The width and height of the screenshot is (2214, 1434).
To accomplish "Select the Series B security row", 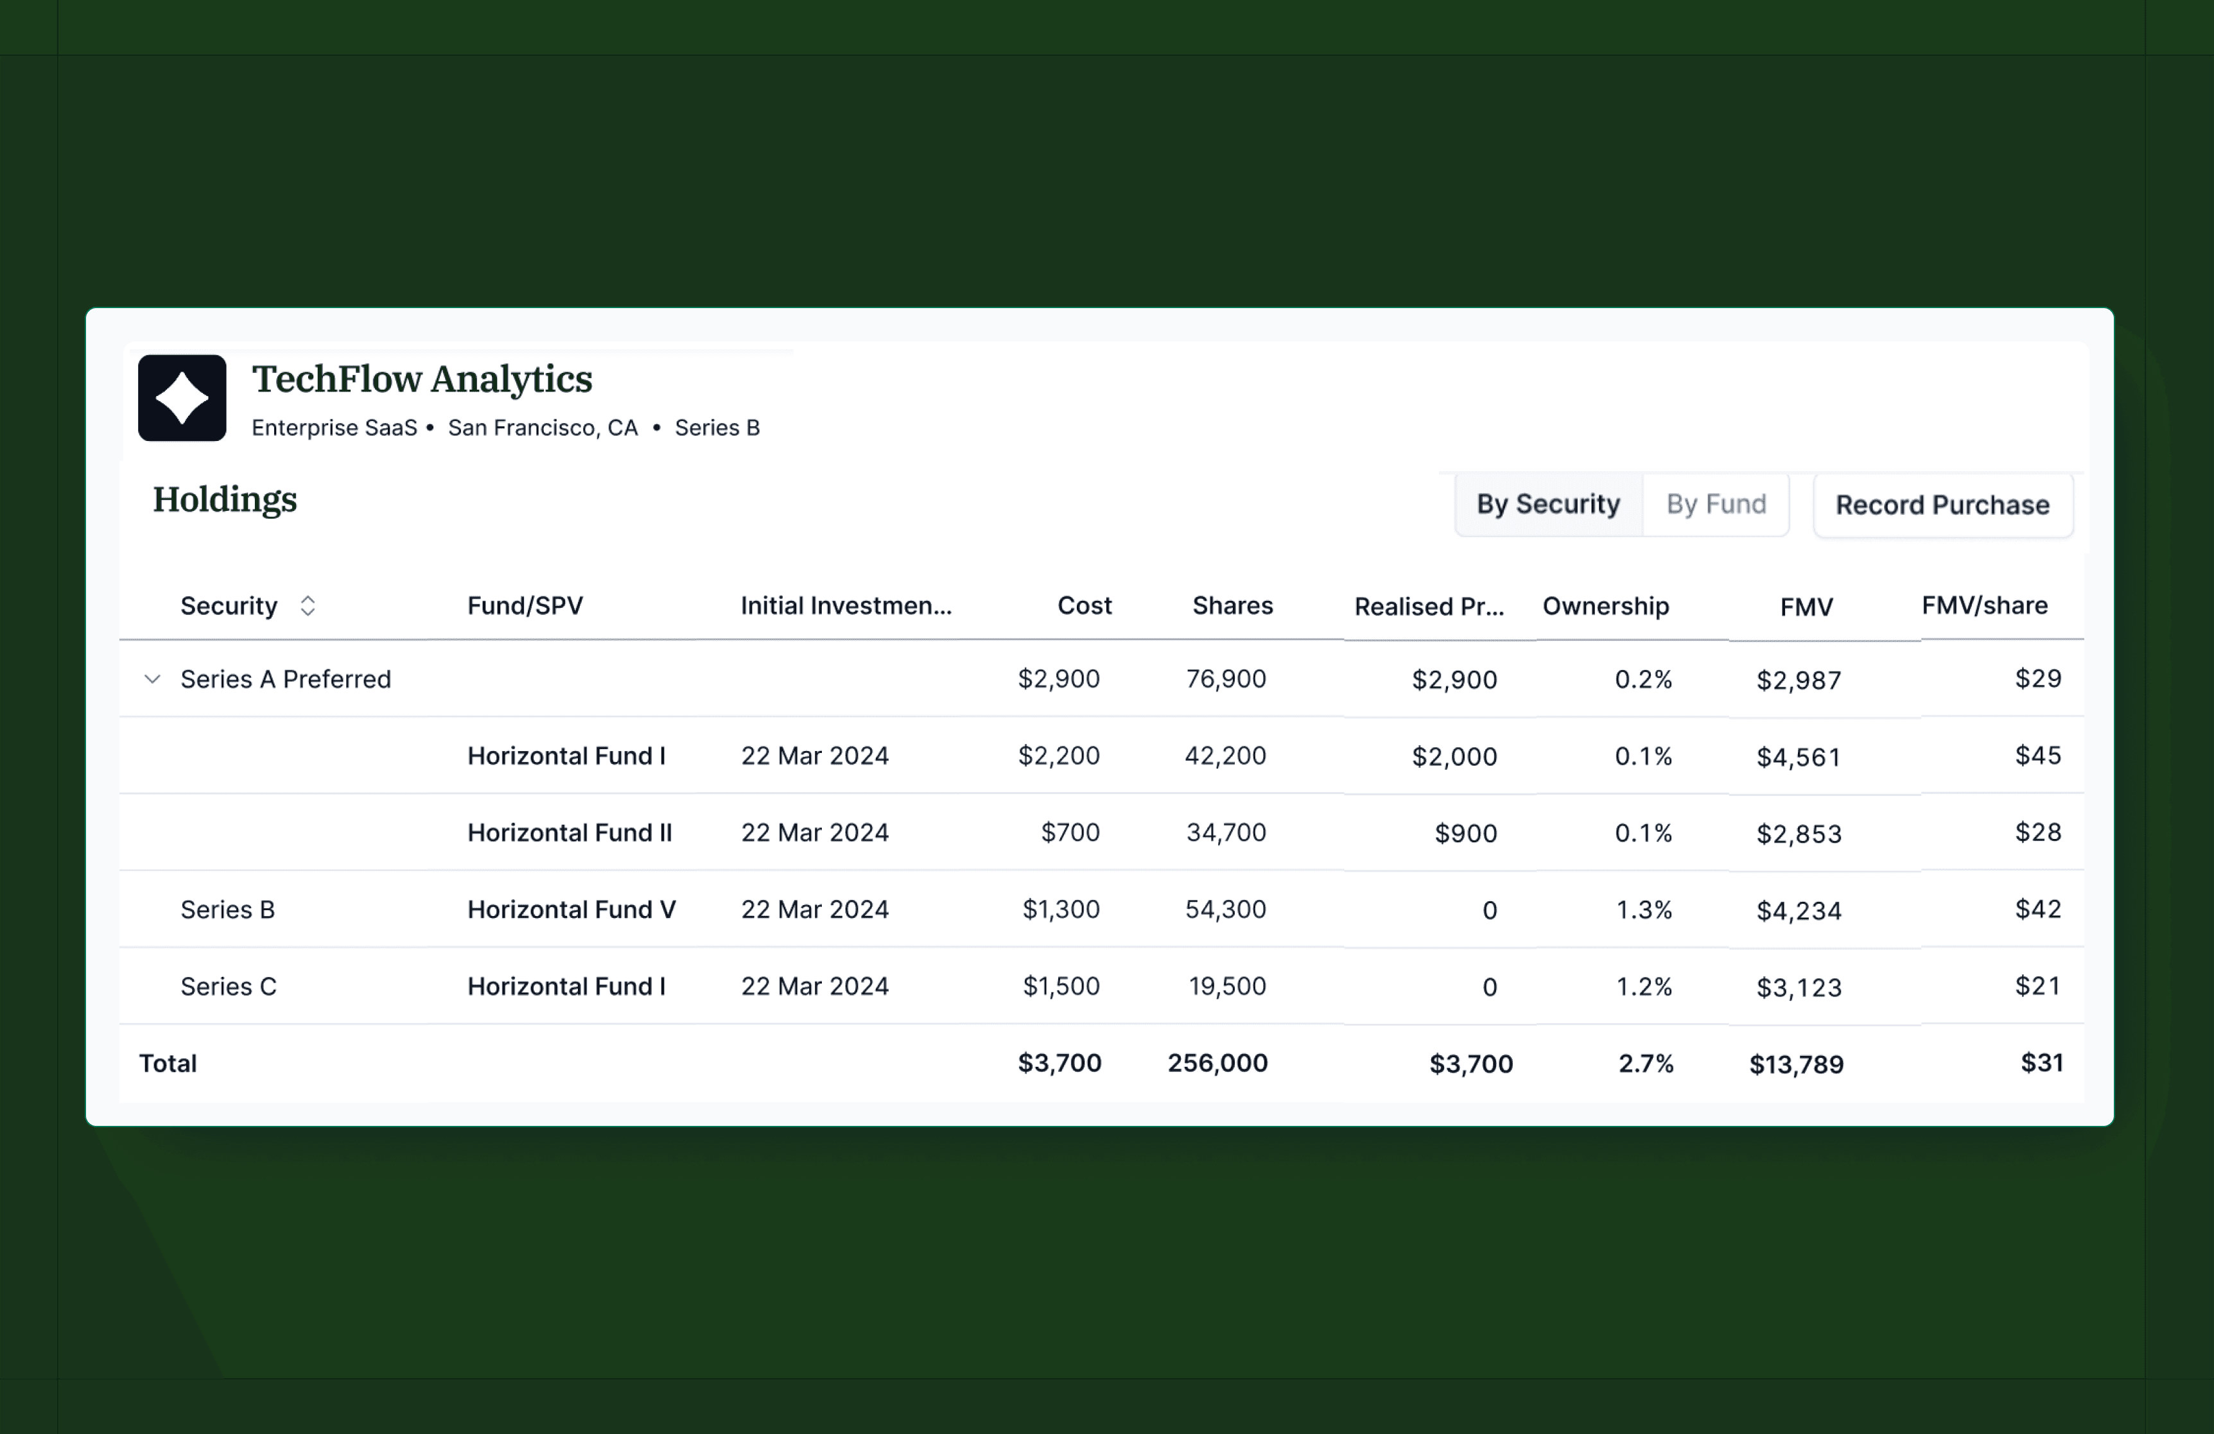I will coord(228,910).
